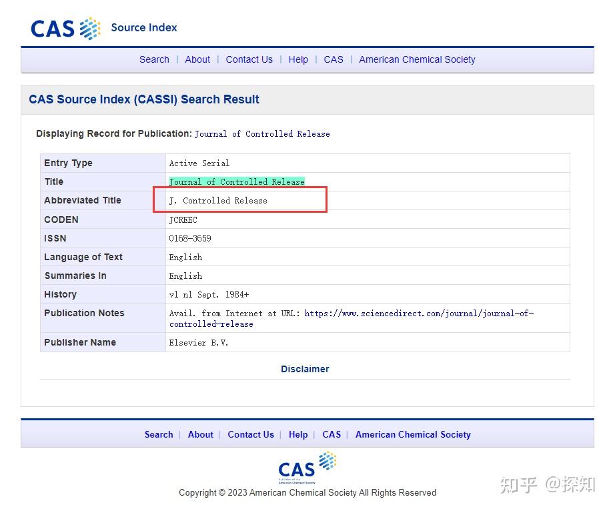Click the CODEN row label
This screenshot has height=509, width=611.
[61, 220]
